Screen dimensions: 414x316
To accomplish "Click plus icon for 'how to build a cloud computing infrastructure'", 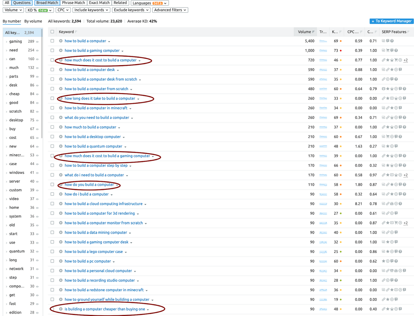I will pos(61,204).
